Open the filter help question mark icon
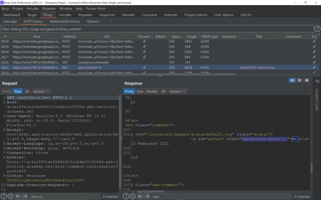321x200 pixels. (x=317, y=29)
